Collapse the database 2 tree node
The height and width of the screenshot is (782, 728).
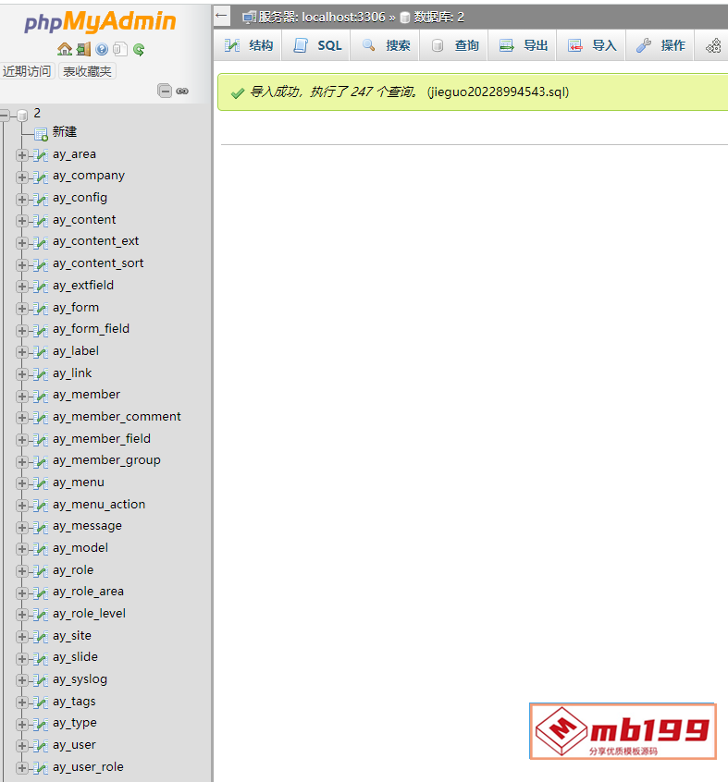[x=6, y=115]
